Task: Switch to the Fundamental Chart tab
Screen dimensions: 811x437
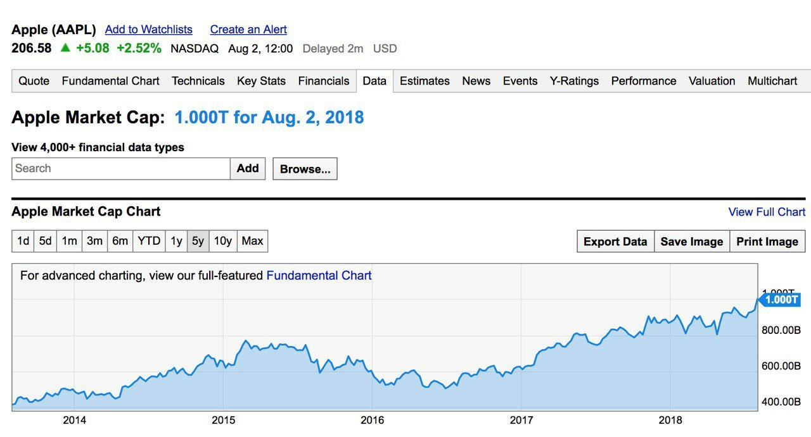Action: 110,81
